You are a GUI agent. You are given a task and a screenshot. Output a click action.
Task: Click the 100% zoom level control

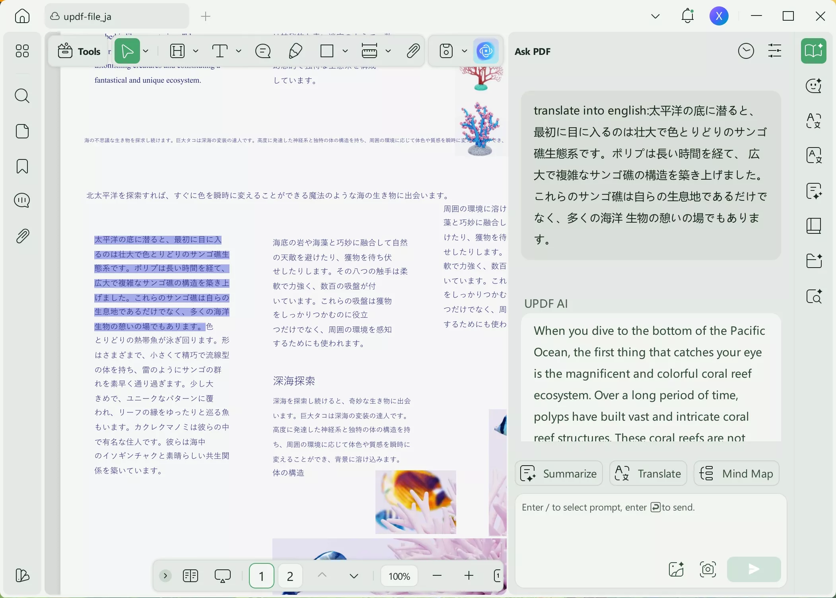click(x=399, y=576)
